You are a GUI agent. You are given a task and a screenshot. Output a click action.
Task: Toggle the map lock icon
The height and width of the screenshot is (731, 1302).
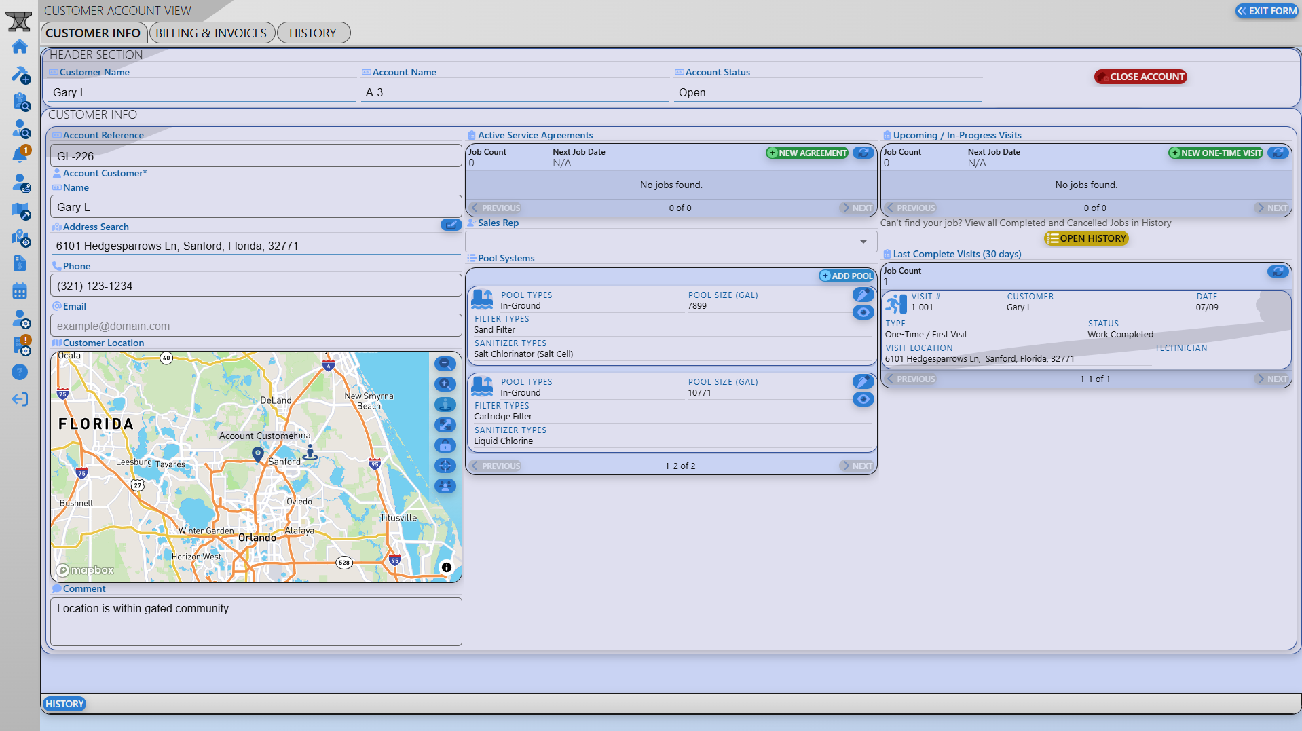(445, 445)
